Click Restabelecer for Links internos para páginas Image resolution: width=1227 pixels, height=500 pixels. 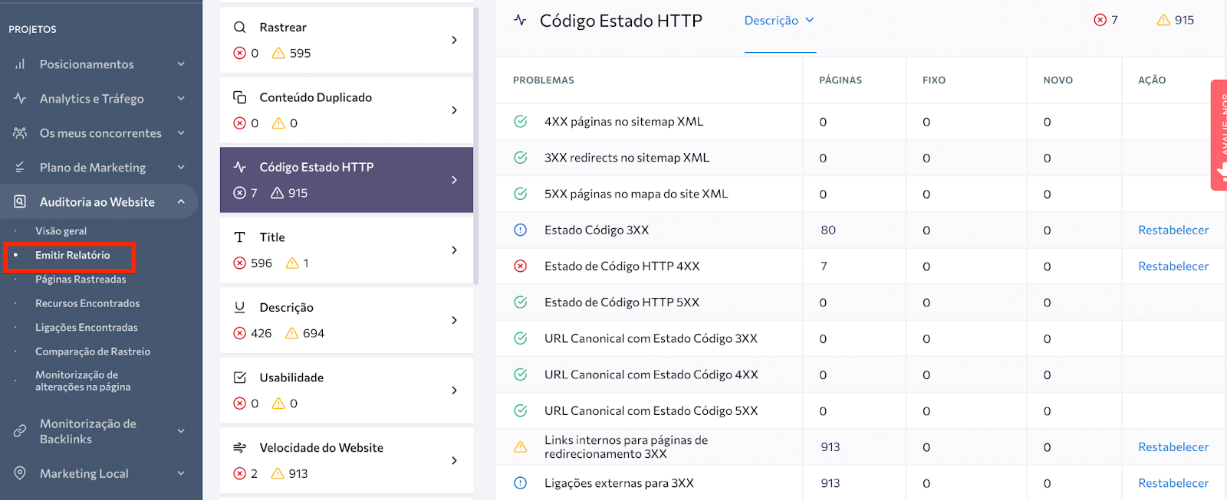[x=1173, y=447]
